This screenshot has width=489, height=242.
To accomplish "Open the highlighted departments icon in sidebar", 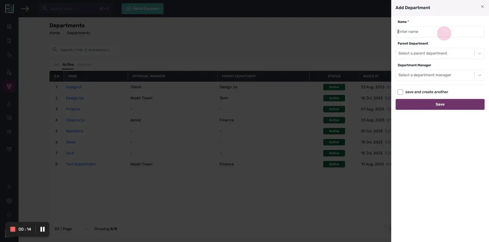I will pyautogui.click(x=9, y=86).
